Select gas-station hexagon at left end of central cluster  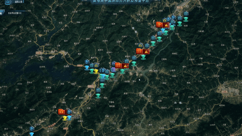point(87,62)
